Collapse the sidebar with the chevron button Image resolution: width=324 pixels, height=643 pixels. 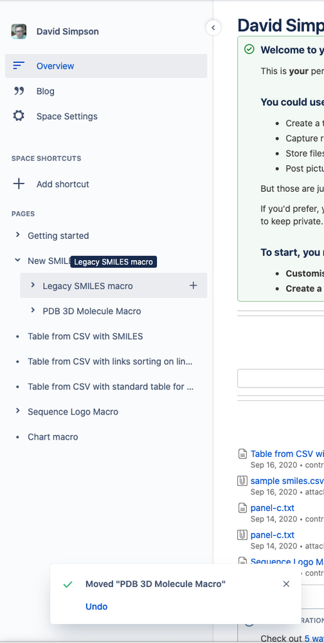(213, 28)
